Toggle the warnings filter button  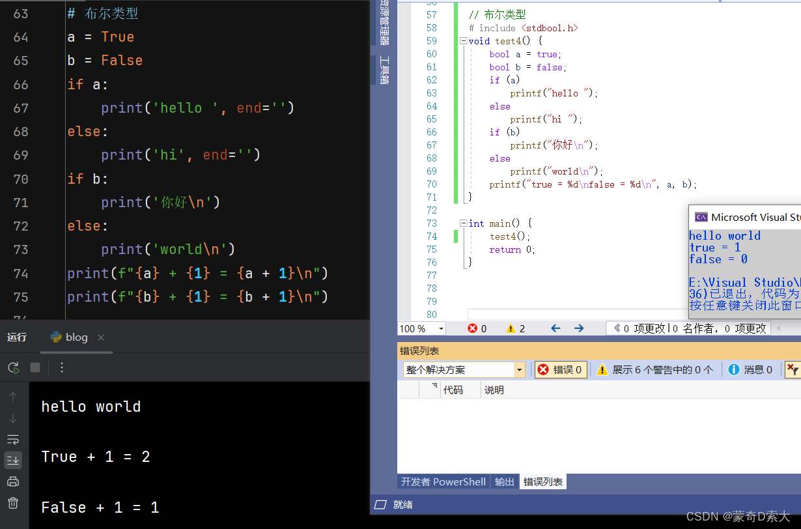(655, 369)
